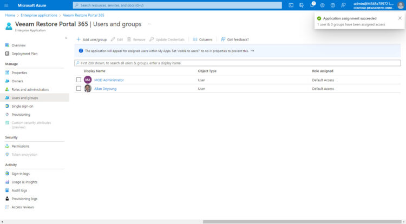Click Add user/group
Viewport: 406px width, 224px height.
click(91, 39)
